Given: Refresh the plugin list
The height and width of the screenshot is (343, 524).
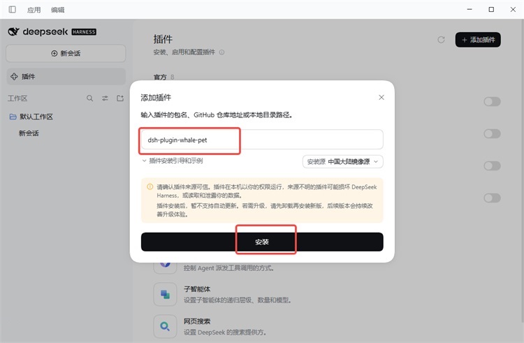Looking at the screenshot, I should [441, 40].
